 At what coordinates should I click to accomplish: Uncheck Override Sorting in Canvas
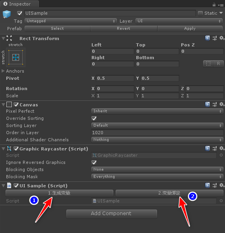pyautogui.click(x=94, y=118)
